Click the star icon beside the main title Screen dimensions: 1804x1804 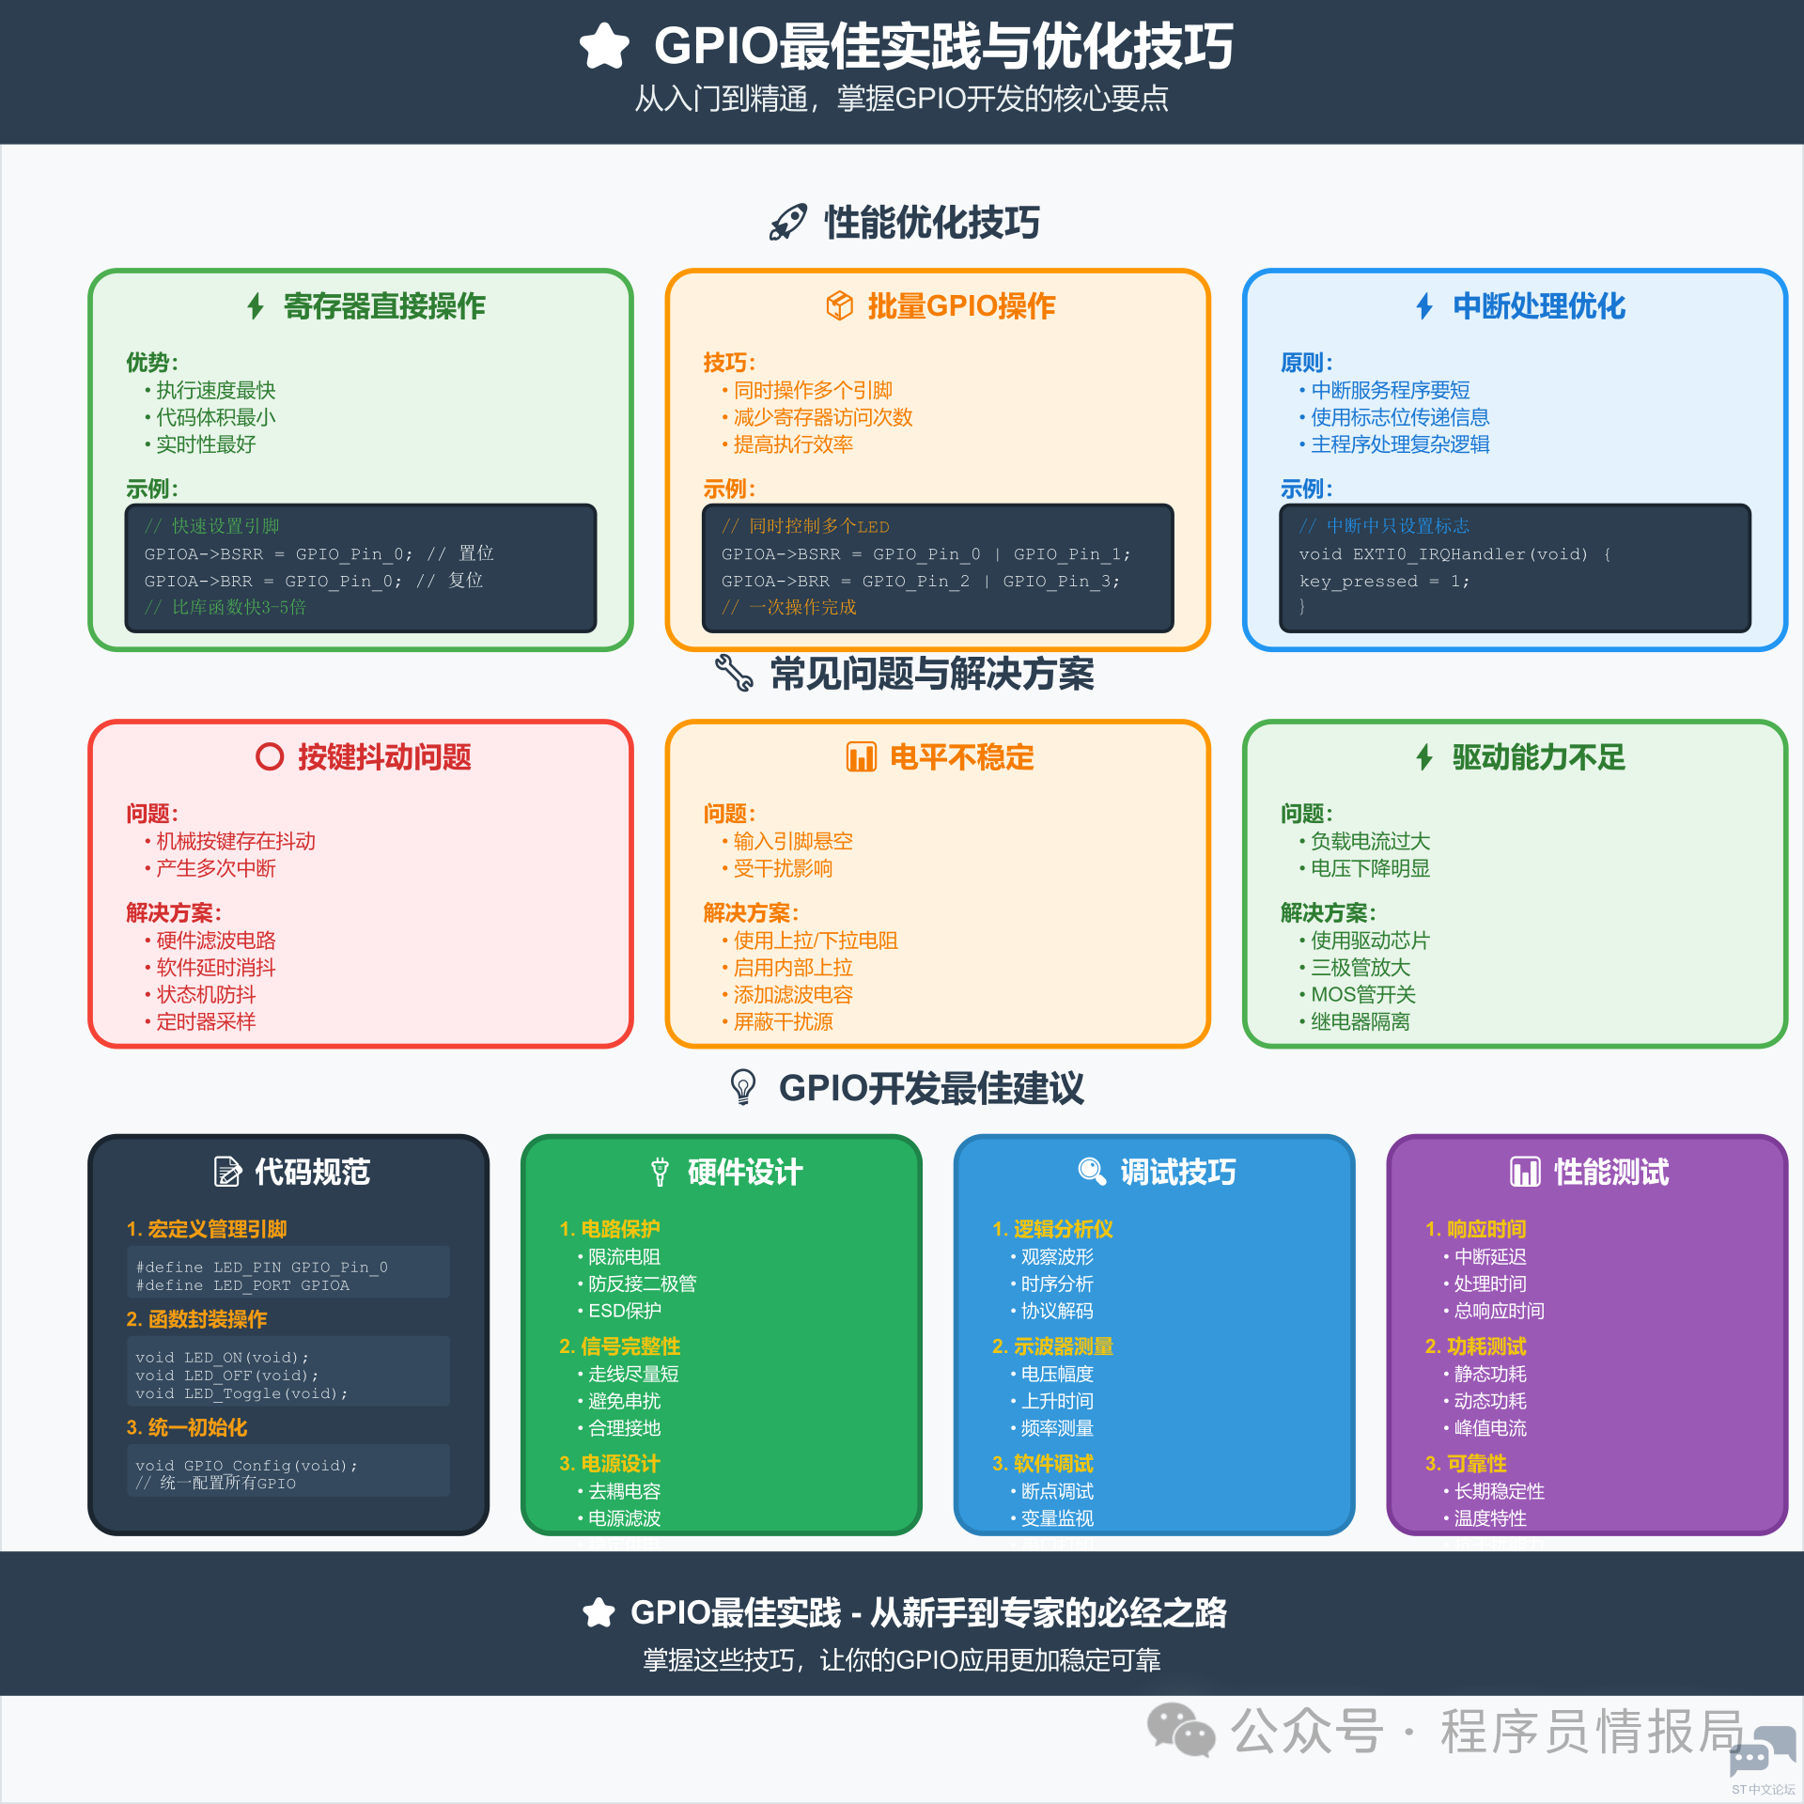pyautogui.click(x=603, y=46)
